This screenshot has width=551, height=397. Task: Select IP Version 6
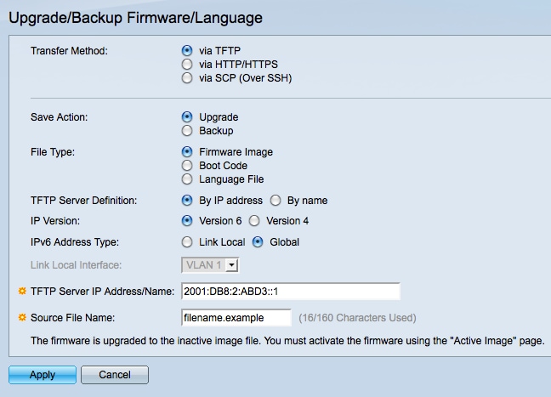187,221
